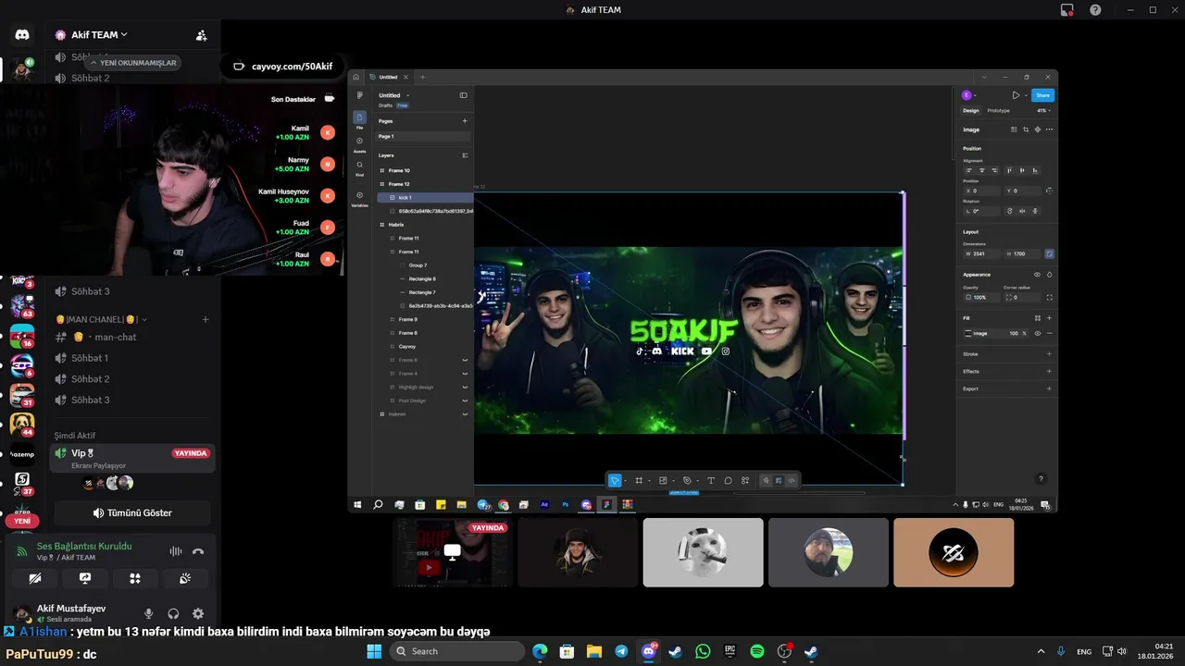Click the red YENİ new-mentions pill
The image size is (1185, 666).
[x=22, y=521]
